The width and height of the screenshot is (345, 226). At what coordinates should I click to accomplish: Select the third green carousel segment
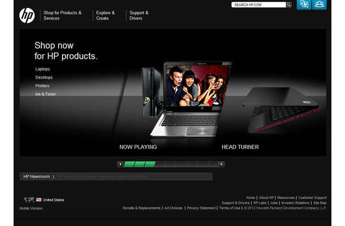tap(150, 164)
